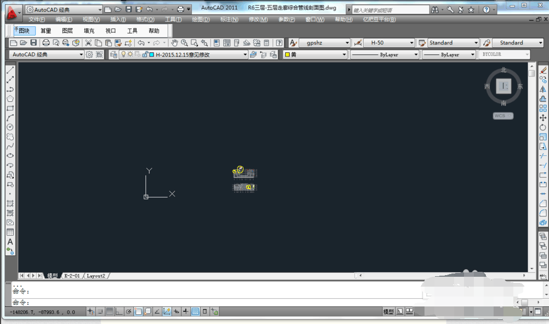Open the Table tool in draw toolbar
This screenshot has width=549, height=324.
click(x=10, y=232)
